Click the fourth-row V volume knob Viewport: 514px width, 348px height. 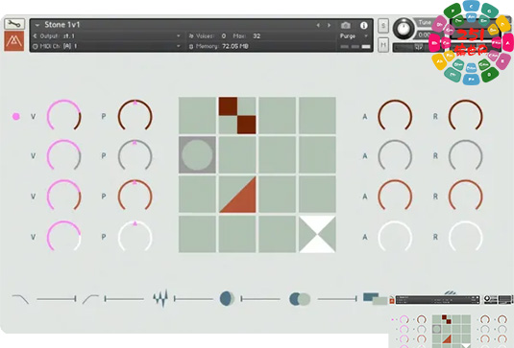coord(64,236)
